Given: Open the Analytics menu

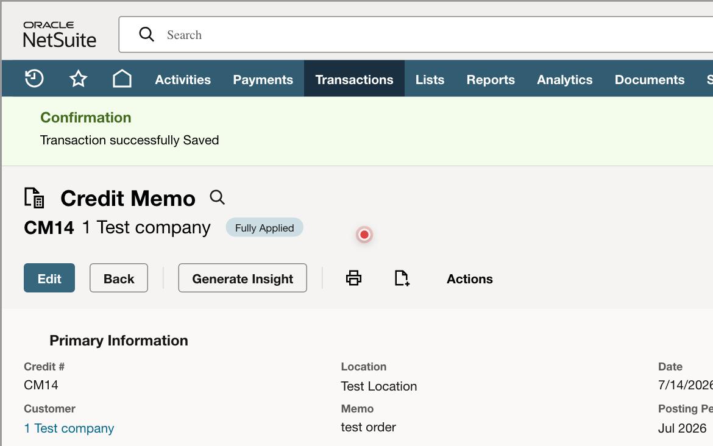Looking at the screenshot, I should [565, 80].
